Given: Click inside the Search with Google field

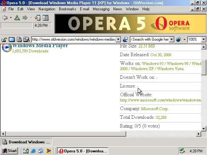Looking at the screenshot, I should pyautogui.click(x=150, y=39).
